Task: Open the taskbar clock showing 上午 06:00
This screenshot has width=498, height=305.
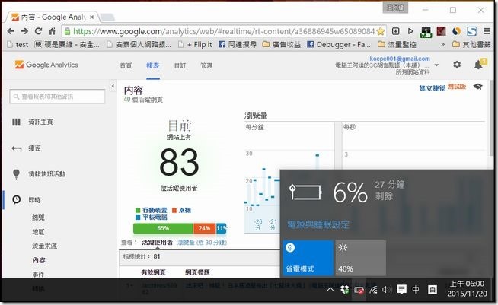Action: 467,288
